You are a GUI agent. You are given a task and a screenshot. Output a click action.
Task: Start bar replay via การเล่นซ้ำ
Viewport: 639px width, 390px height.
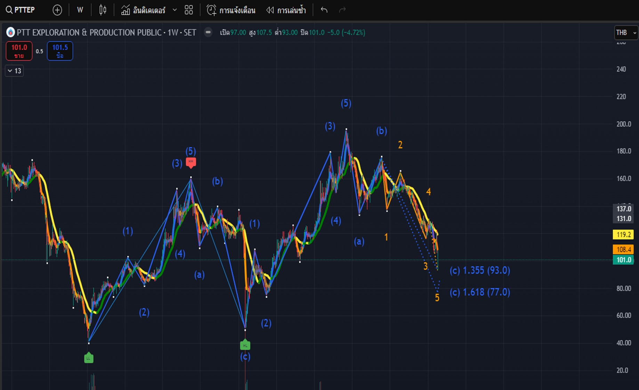286,10
